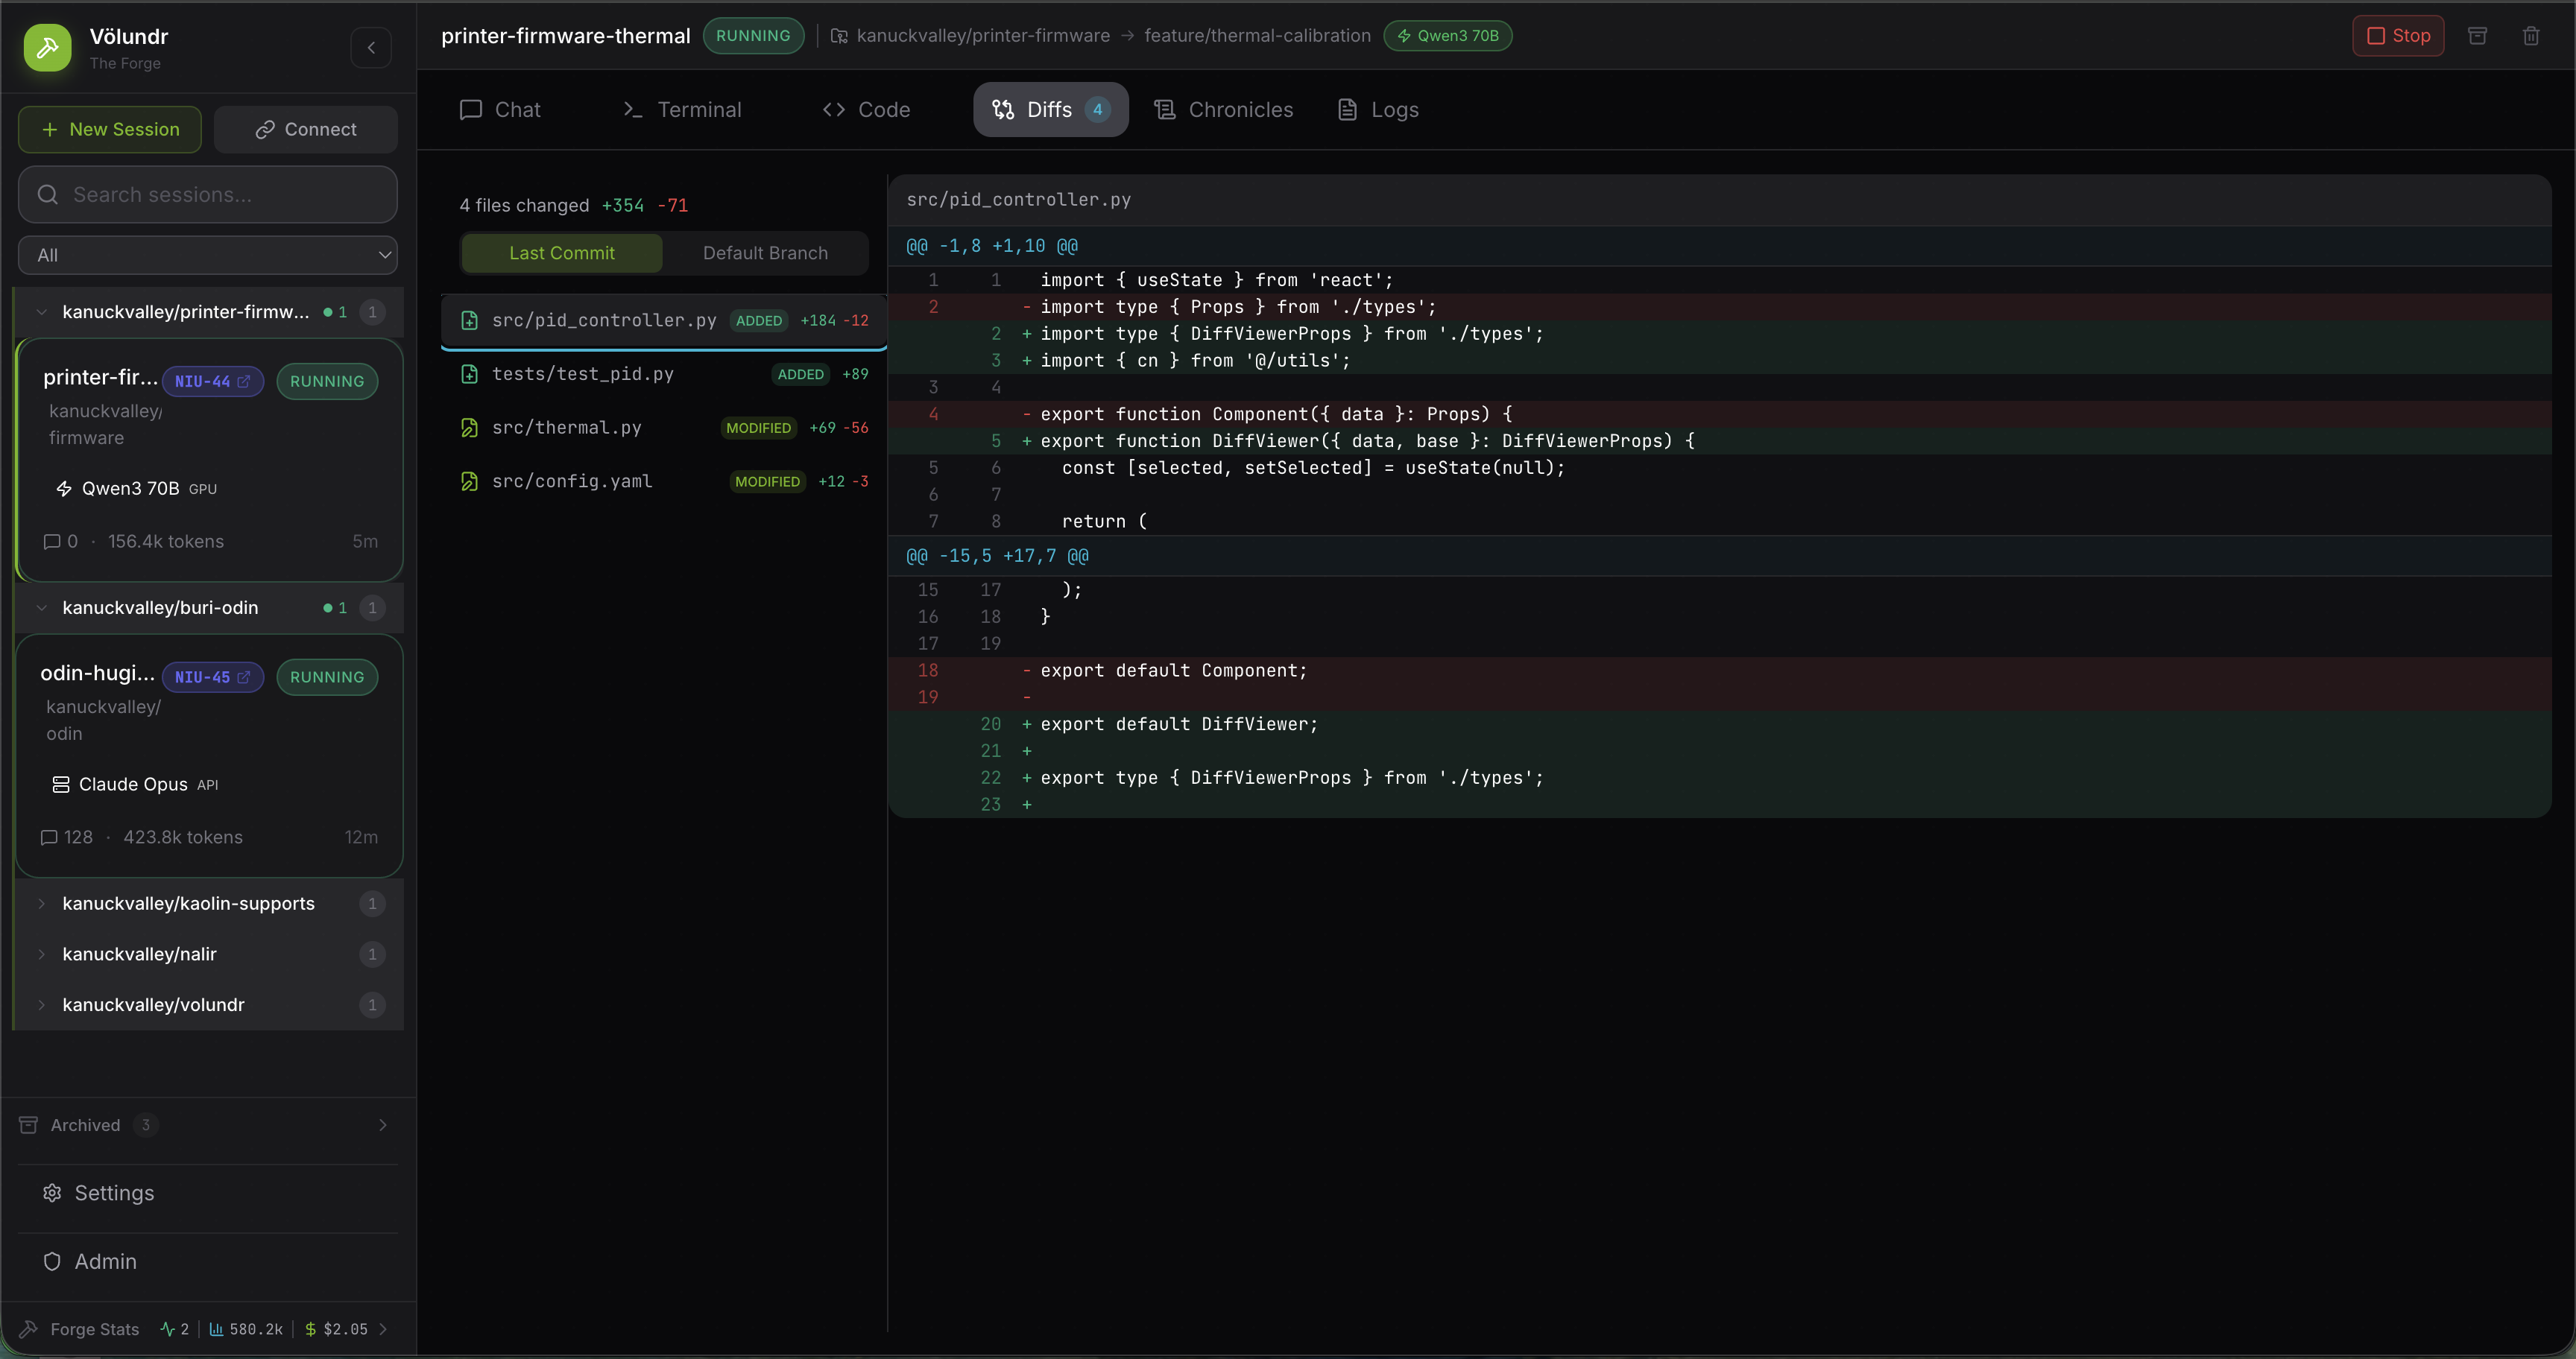This screenshot has height=1359, width=2576.
Task: Open NIU-45 external link badge
Action: coord(212,677)
